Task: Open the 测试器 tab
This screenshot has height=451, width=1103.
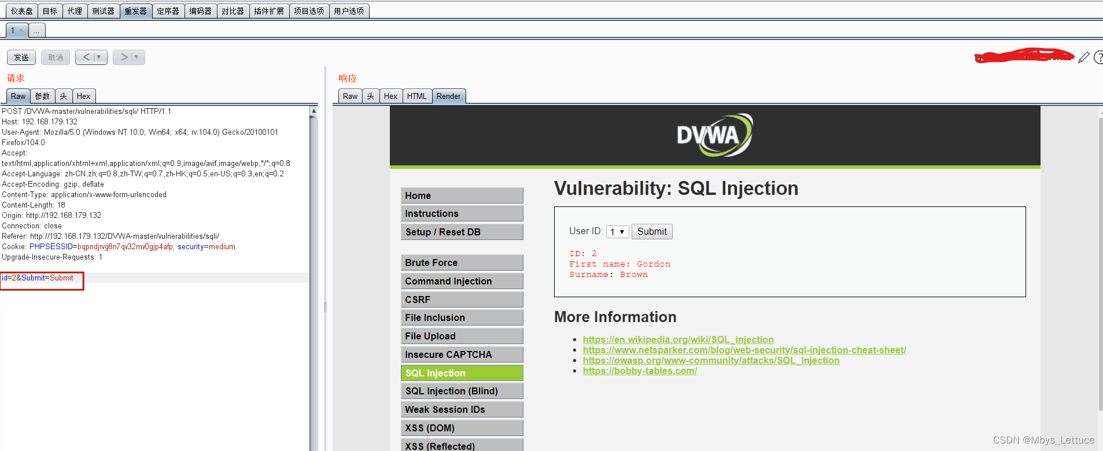Action: tap(104, 11)
